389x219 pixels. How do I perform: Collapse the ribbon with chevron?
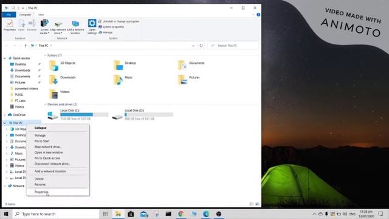(253, 15)
